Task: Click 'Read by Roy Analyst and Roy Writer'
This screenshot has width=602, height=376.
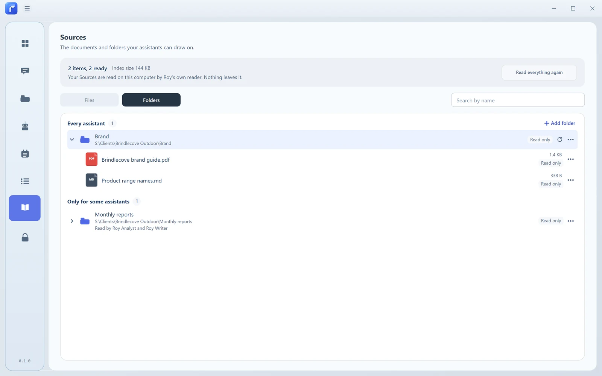Action: coord(131,229)
